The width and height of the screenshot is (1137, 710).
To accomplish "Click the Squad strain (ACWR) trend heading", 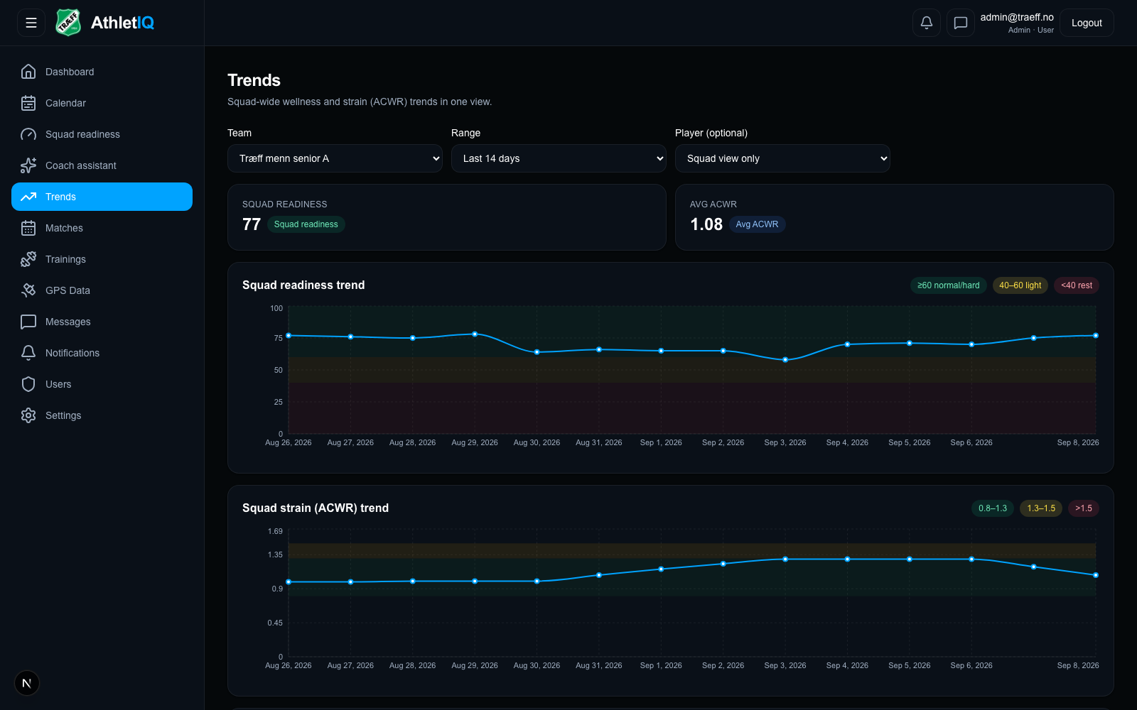I will tap(316, 508).
